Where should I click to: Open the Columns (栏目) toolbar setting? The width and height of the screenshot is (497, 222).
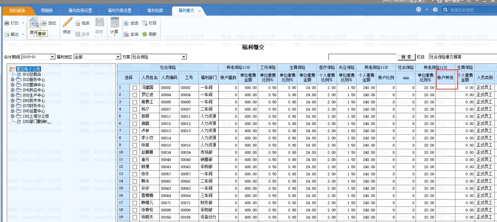(x=145, y=23)
